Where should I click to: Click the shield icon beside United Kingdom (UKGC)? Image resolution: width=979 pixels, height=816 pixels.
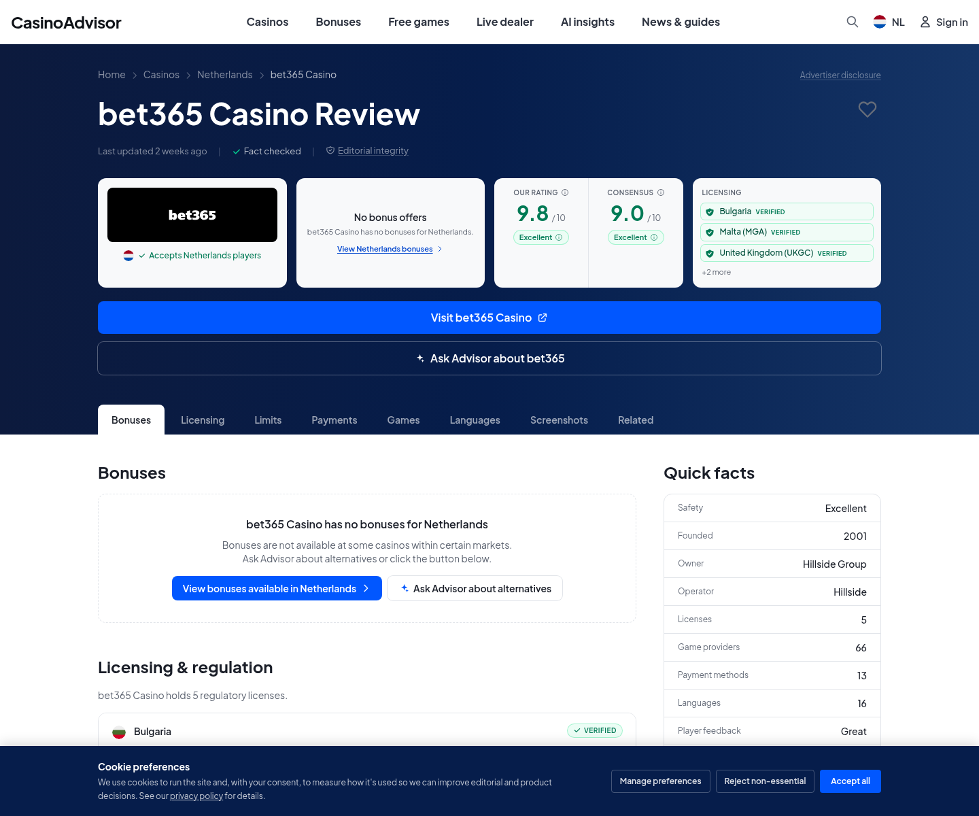pos(710,254)
